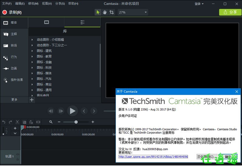Open the Help menu
Viewport: 242px width, 166px height.
[x=73, y=4]
